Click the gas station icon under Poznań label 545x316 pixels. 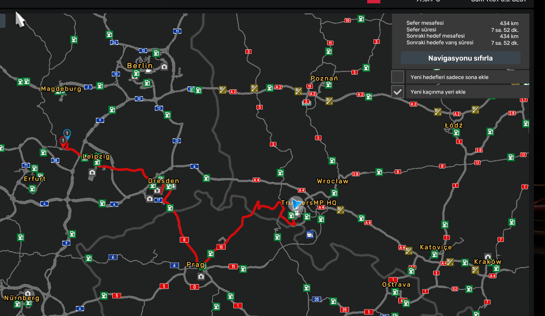[x=329, y=85]
